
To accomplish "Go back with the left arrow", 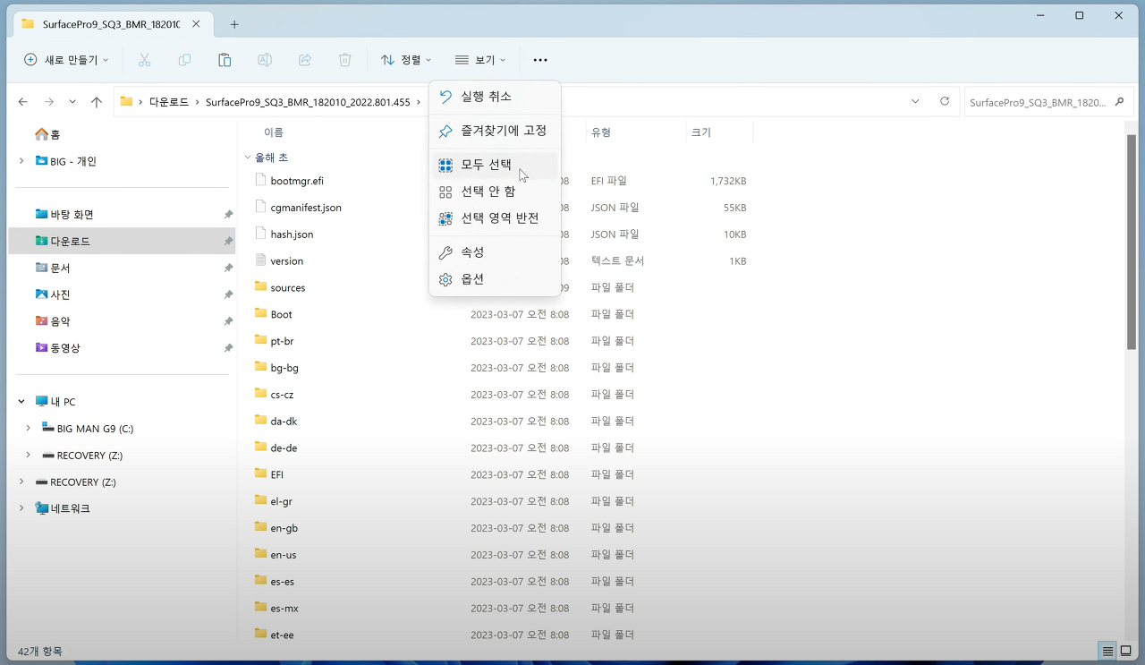I will pos(23,102).
